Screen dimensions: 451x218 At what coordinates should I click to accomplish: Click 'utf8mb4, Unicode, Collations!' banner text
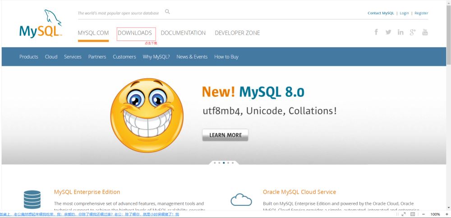click(x=270, y=111)
